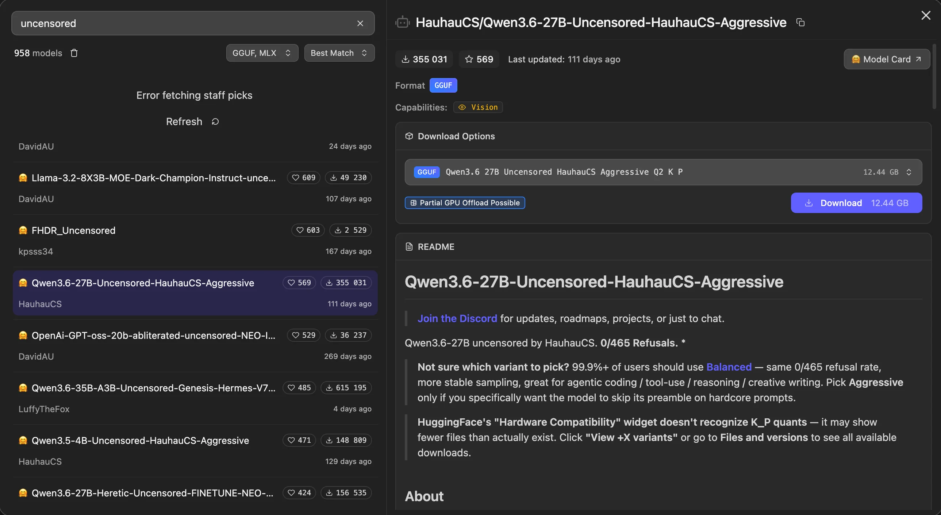Click the GGUF format badge

coord(443,85)
